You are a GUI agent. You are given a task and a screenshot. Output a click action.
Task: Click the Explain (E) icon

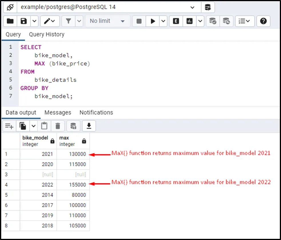(176, 21)
